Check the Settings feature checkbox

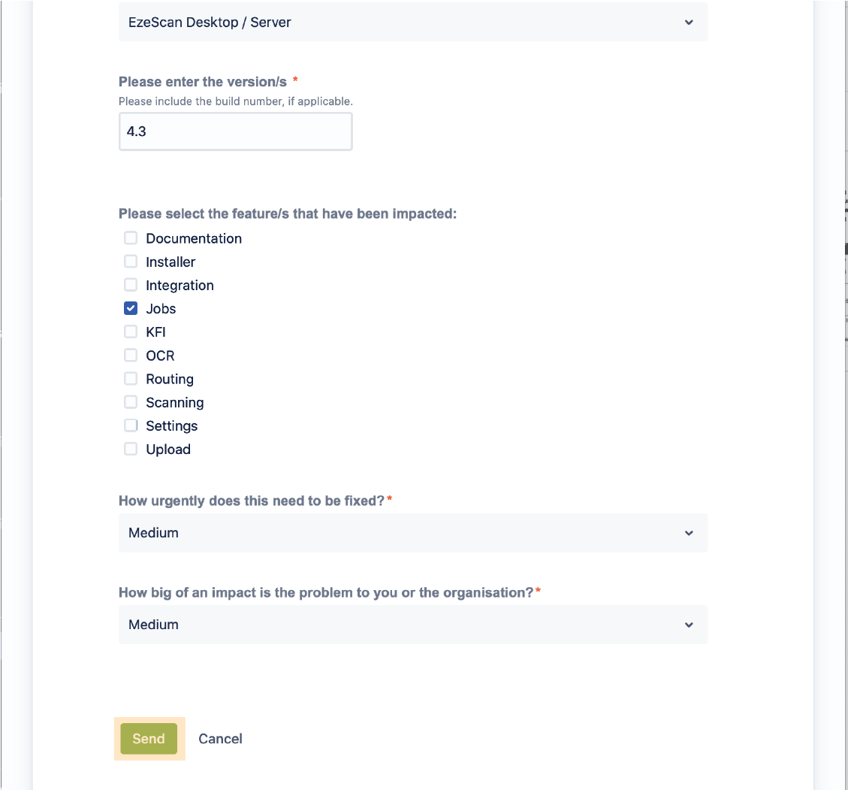131,425
